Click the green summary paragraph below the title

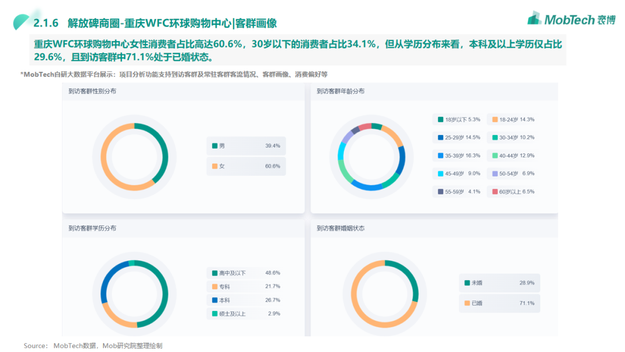point(298,50)
